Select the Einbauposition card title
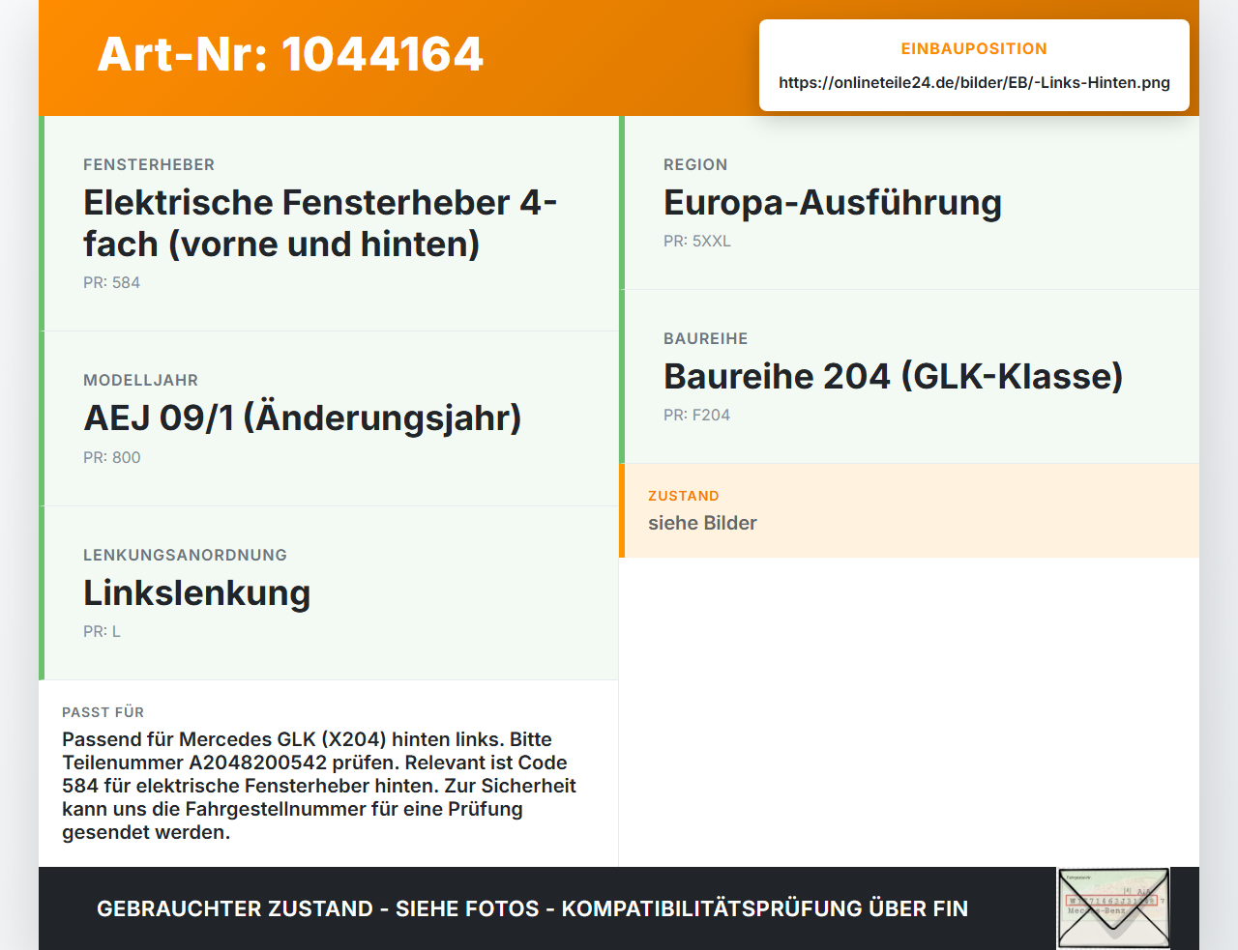 pos(974,48)
